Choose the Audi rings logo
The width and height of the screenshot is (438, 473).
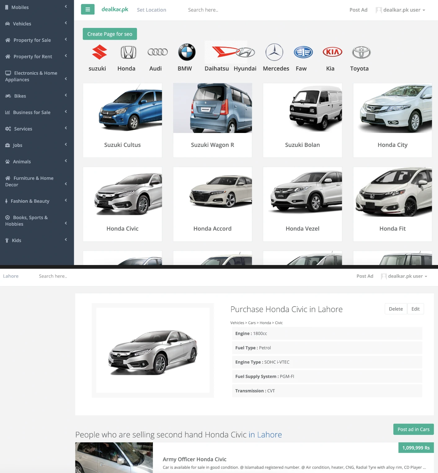tap(157, 52)
